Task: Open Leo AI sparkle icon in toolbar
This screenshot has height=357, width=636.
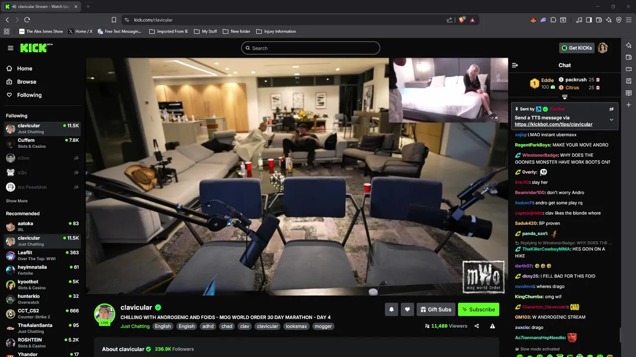Action: tap(609, 20)
